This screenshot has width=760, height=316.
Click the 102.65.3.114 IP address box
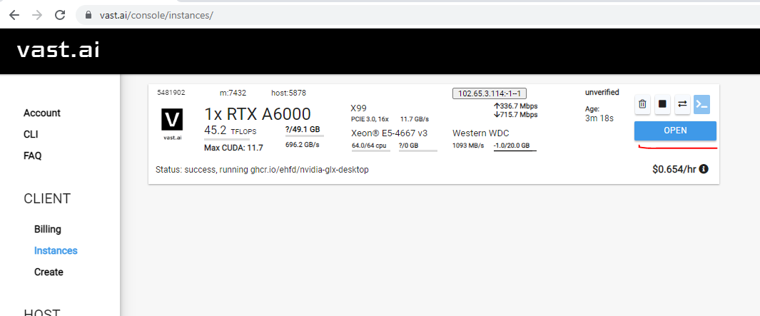coord(490,93)
